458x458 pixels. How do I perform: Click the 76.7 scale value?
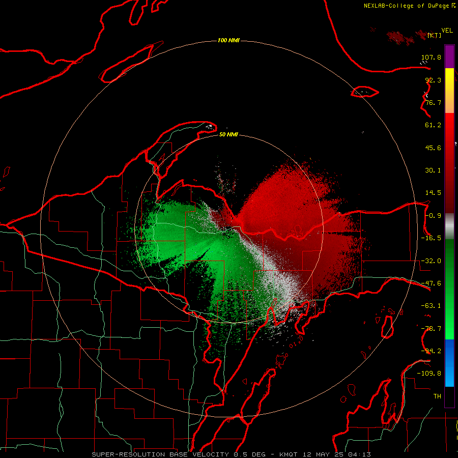point(433,102)
